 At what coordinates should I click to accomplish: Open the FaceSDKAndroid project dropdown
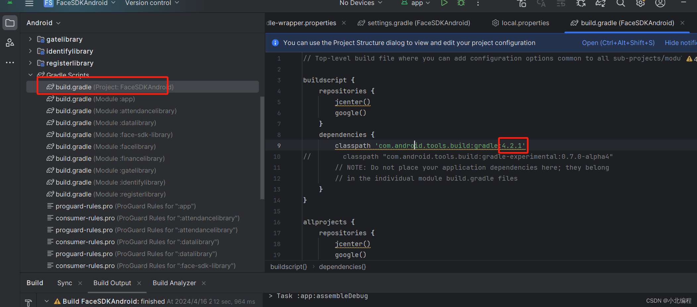pyautogui.click(x=80, y=3)
